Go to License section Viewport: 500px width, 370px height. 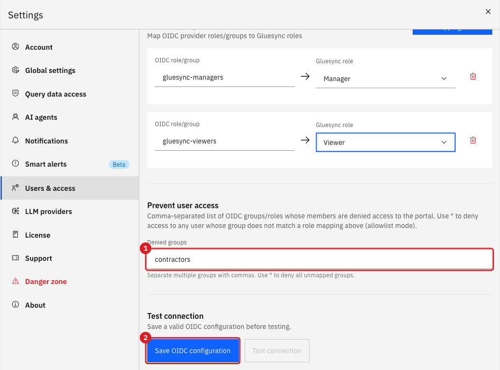(x=69, y=235)
